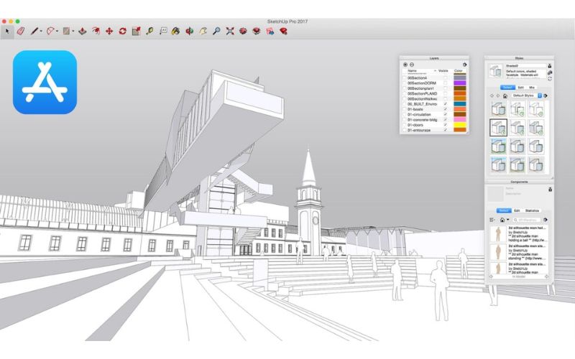
Task: Enable visibility for 00SectionPLAND layer
Action: [446, 93]
